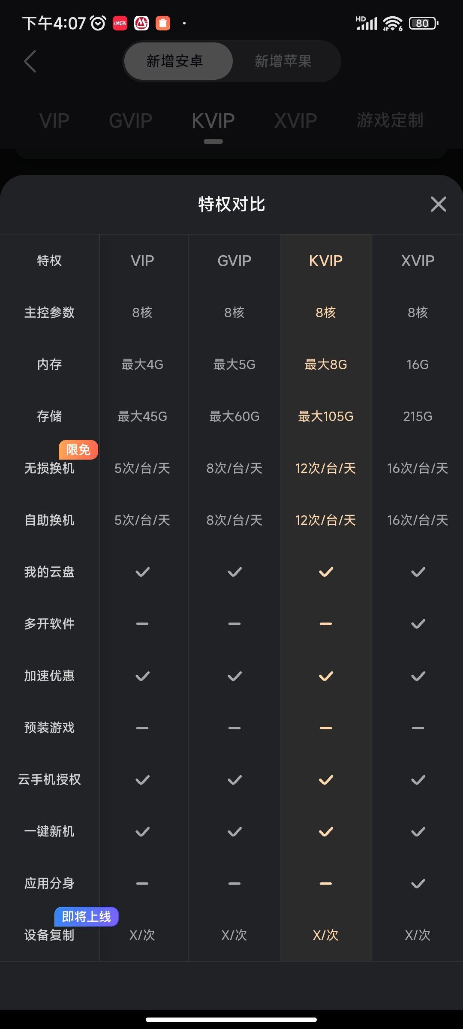
Task: Tap the home indicator bar
Action: click(x=231, y=1020)
